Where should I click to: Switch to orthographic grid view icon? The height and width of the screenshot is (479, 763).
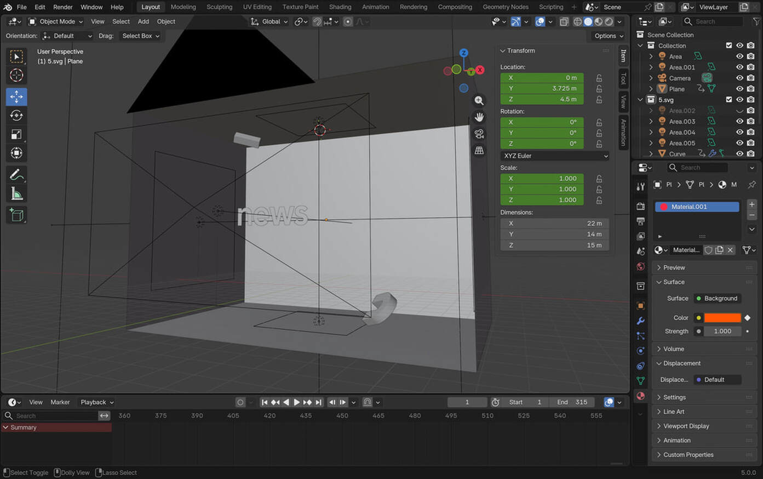tap(479, 151)
